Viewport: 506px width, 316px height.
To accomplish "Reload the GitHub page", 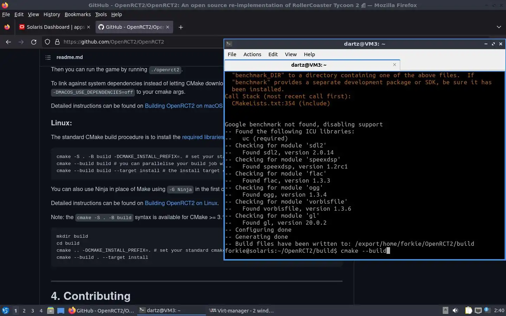I will click(34, 42).
